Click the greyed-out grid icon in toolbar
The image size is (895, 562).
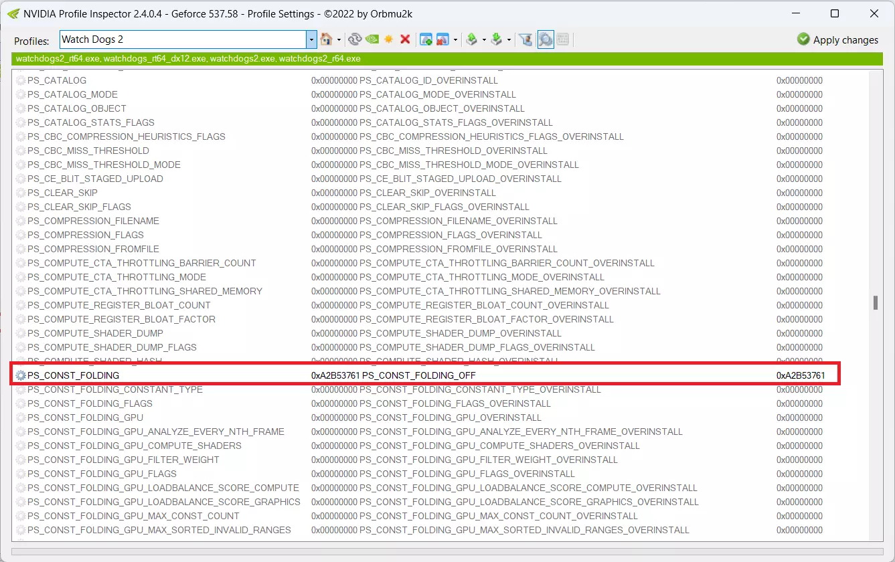click(x=563, y=39)
